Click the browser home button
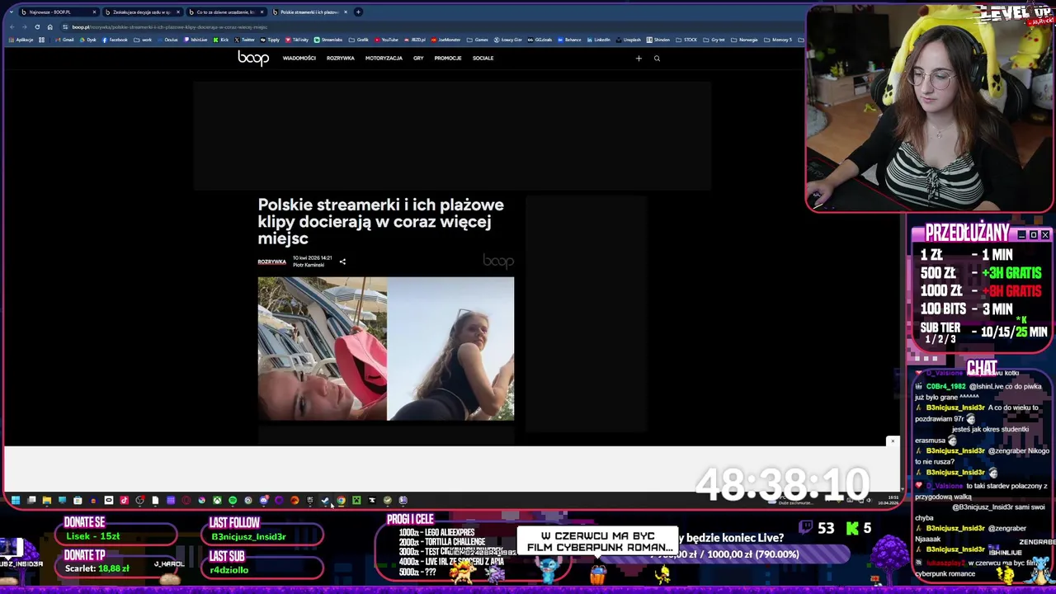Viewport: 1056px width, 594px height. 49,26
